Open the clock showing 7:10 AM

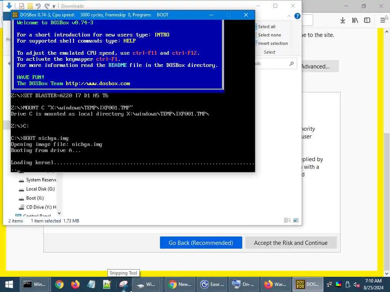(373, 284)
